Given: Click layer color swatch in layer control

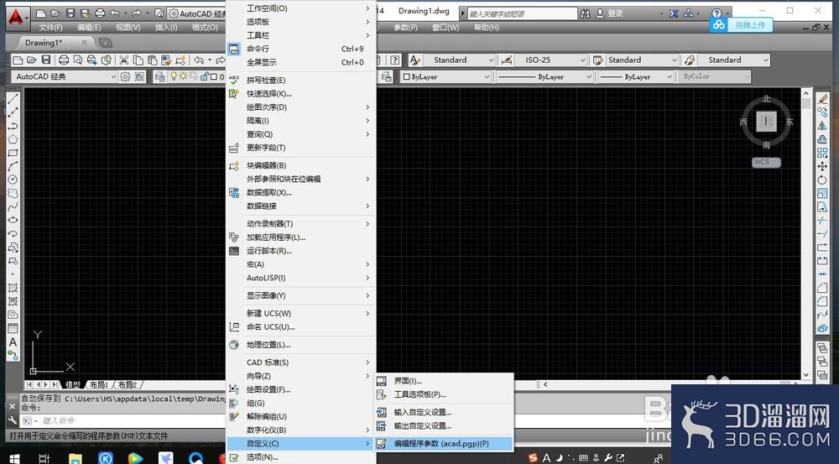Looking at the screenshot, I should [215, 76].
